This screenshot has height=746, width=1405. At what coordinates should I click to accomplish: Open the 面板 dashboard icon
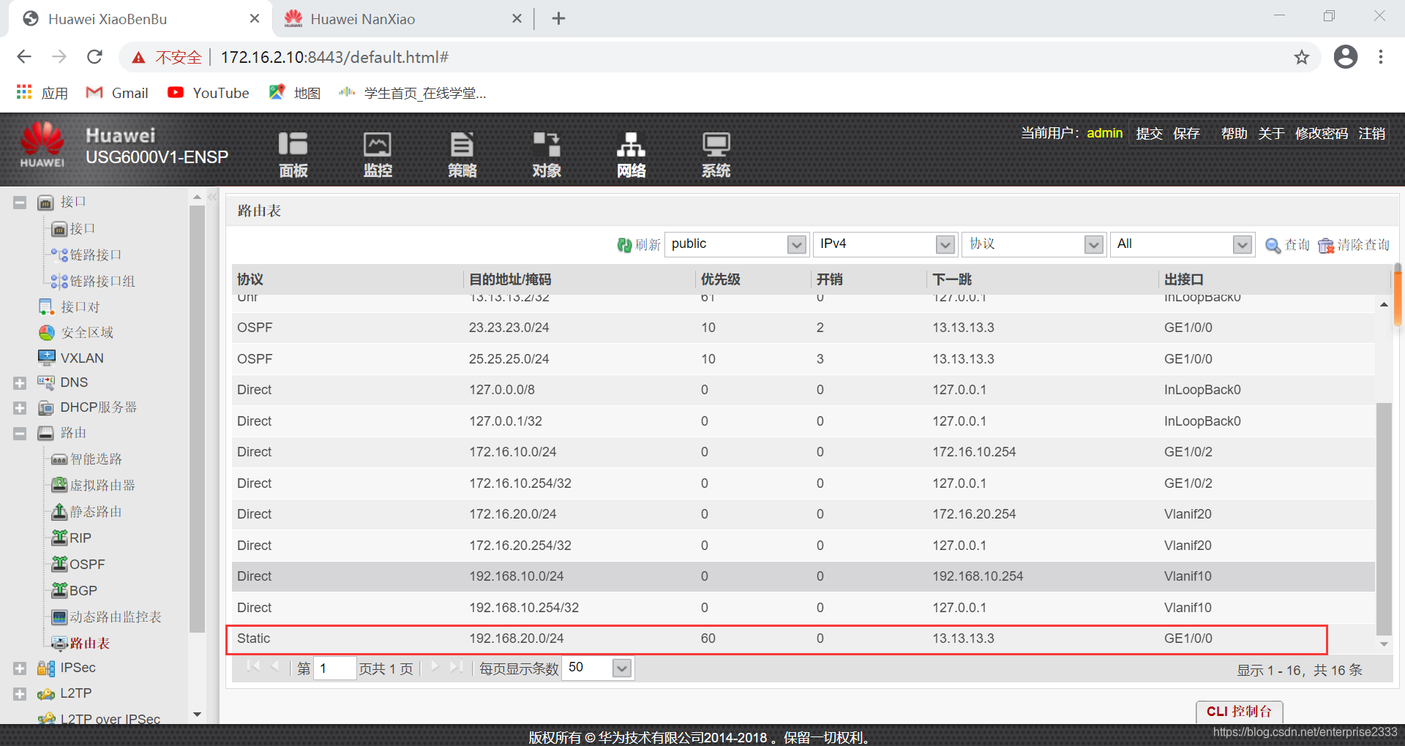point(293,154)
